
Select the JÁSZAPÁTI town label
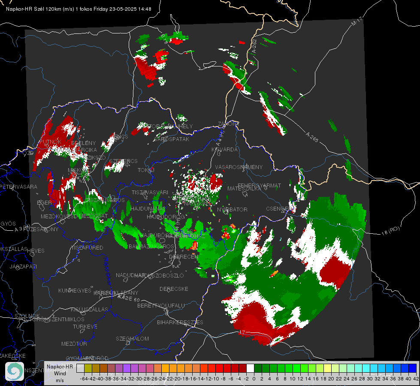(x=23, y=266)
